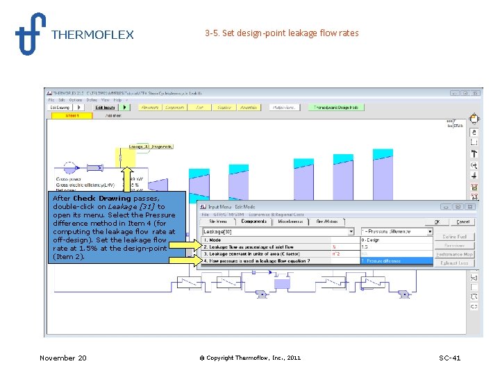Click the yellow Components toolbar button

[x=175, y=108]
